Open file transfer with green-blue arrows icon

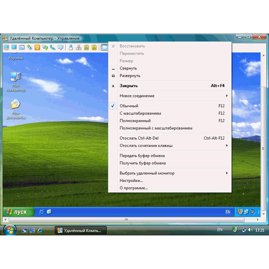coord(30,47)
